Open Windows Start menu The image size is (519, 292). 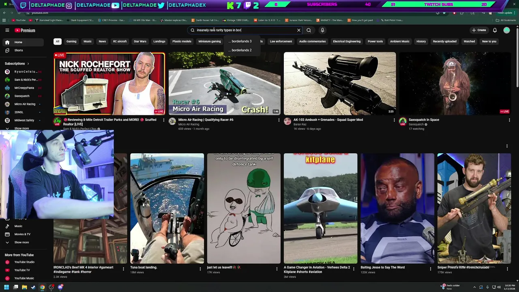(6, 287)
